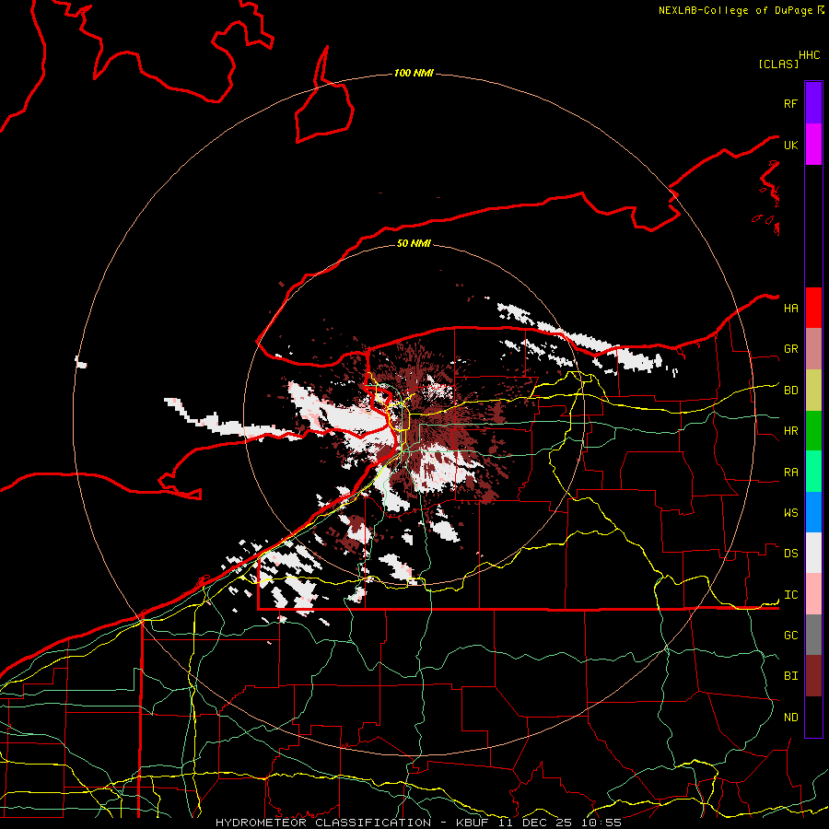Image resolution: width=829 pixels, height=829 pixels.
Task: Click the 'DS' legend label
Action: pos(790,554)
